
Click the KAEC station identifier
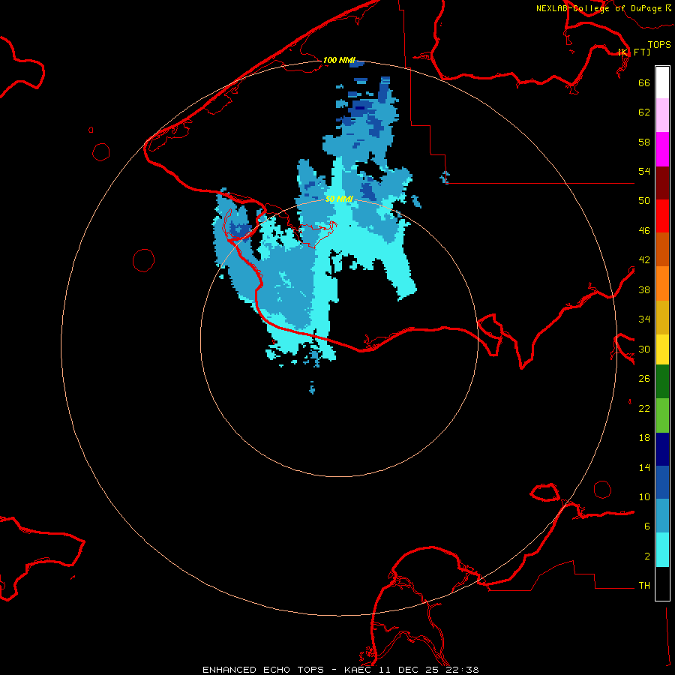coord(359,670)
